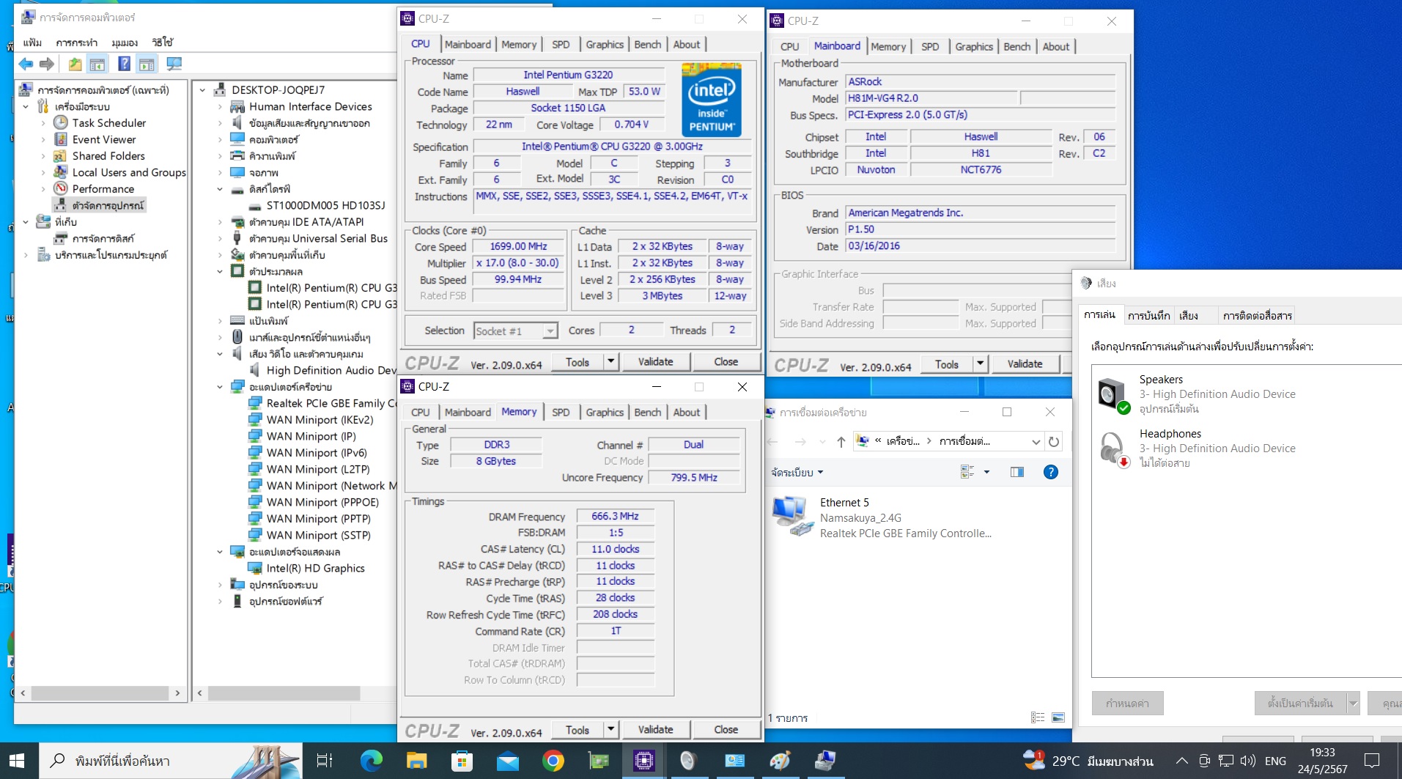Expand Universal Serial Bus controllers category

[220, 239]
